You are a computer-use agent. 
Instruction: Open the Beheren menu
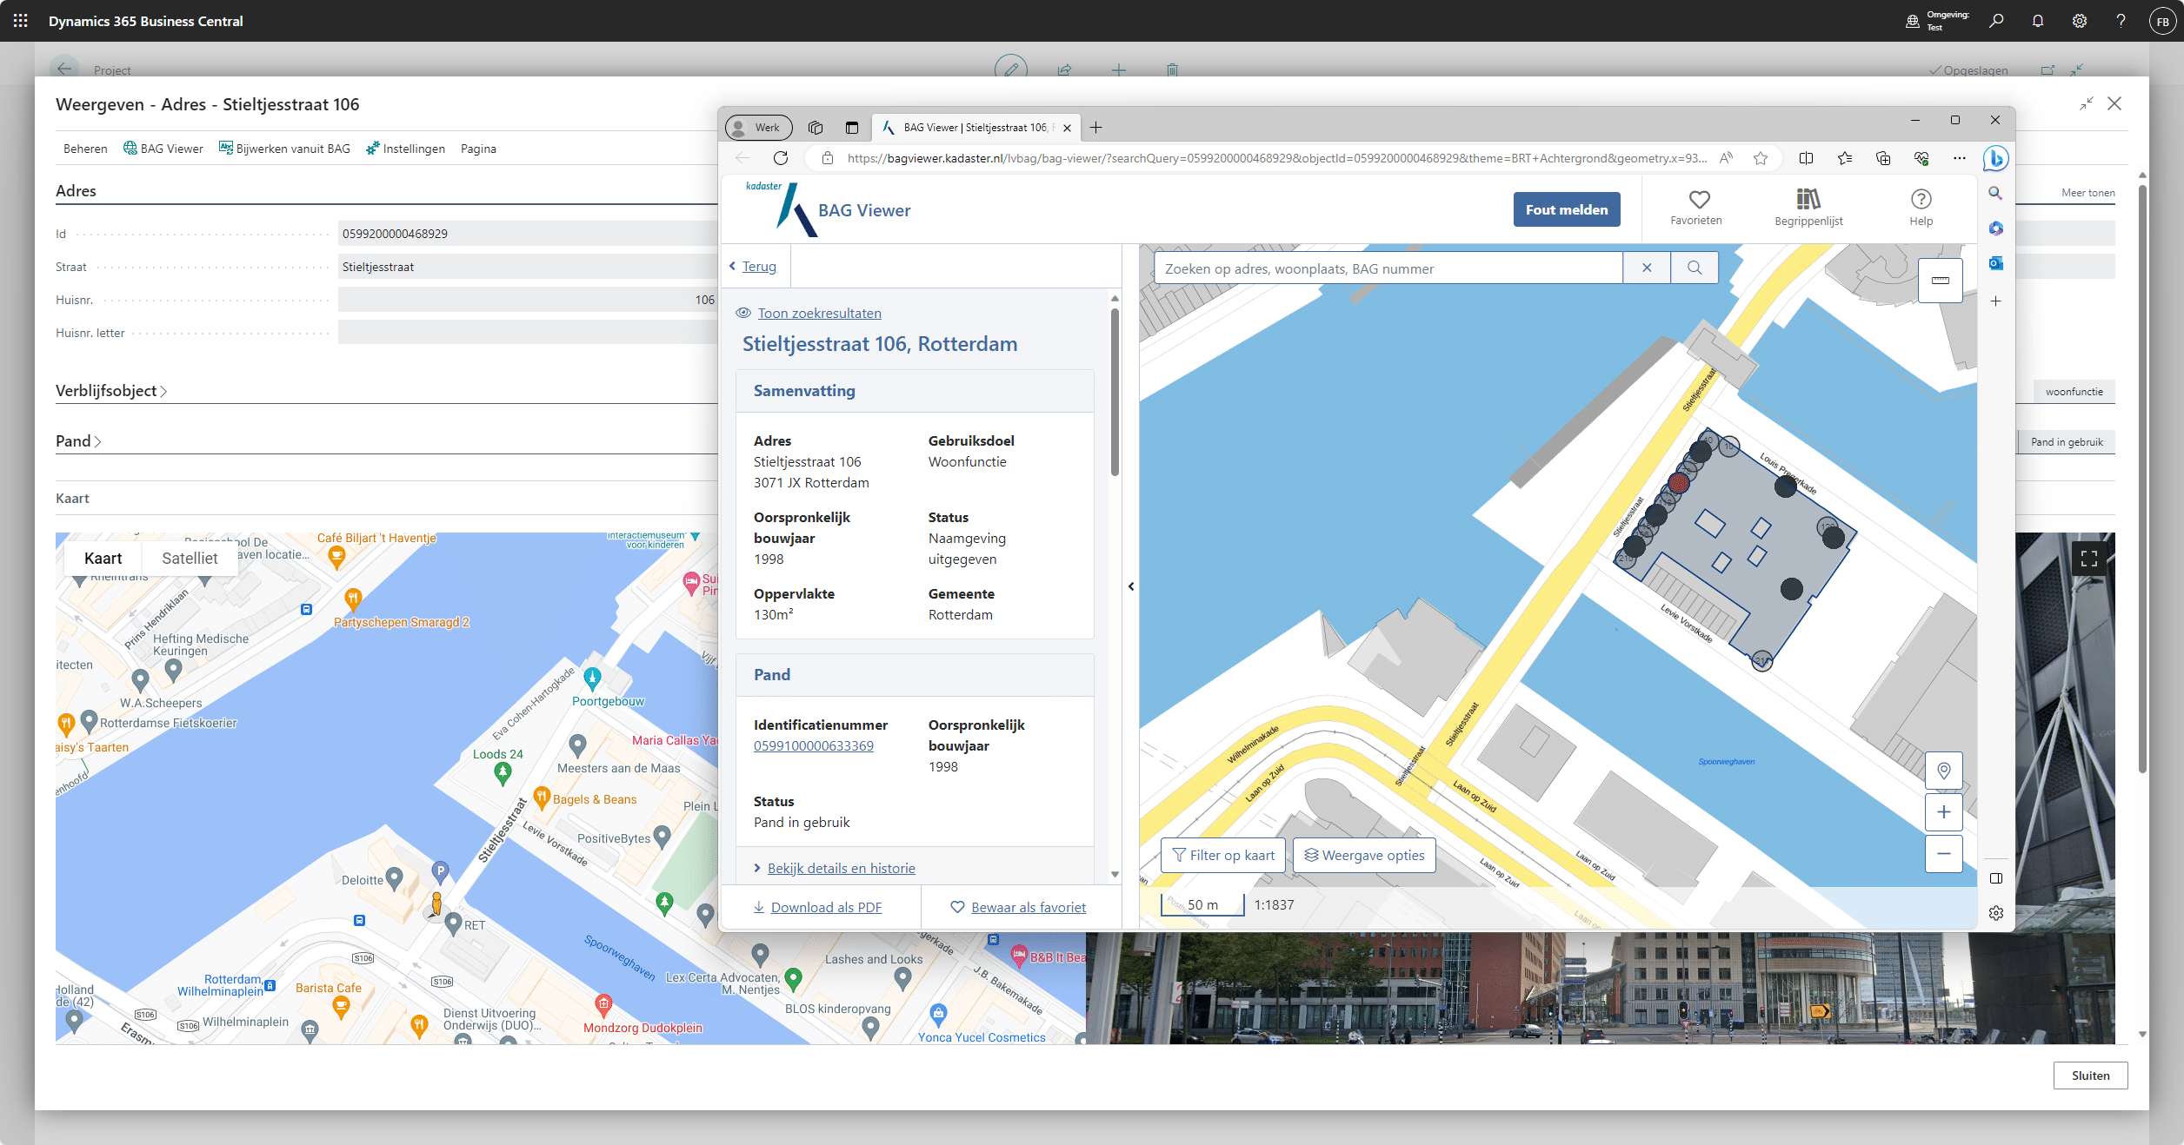point(85,149)
